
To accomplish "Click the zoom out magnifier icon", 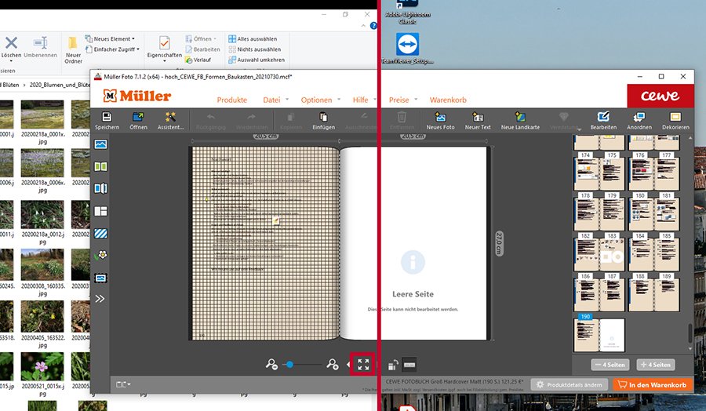I will click(271, 364).
